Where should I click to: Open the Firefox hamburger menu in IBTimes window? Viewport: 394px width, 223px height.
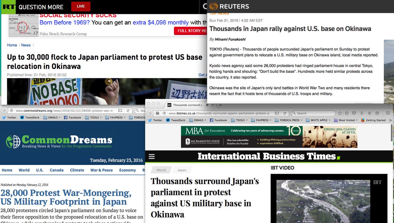coord(388,113)
